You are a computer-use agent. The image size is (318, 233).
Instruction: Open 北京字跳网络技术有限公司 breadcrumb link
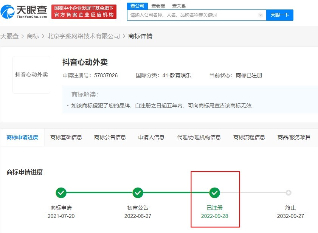click(x=84, y=36)
